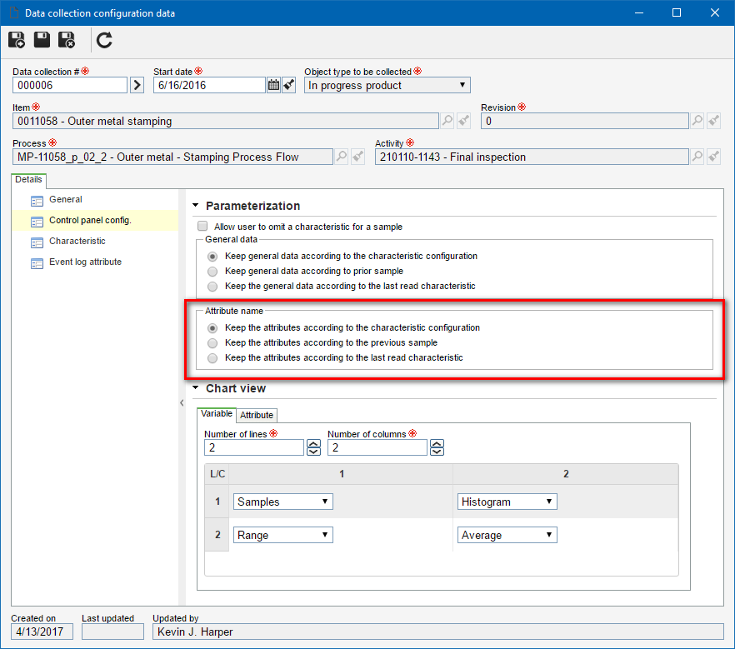Collapse the Chart view section
Image resolution: width=735 pixels, height=649 pixels.
[x=196, y=387]
